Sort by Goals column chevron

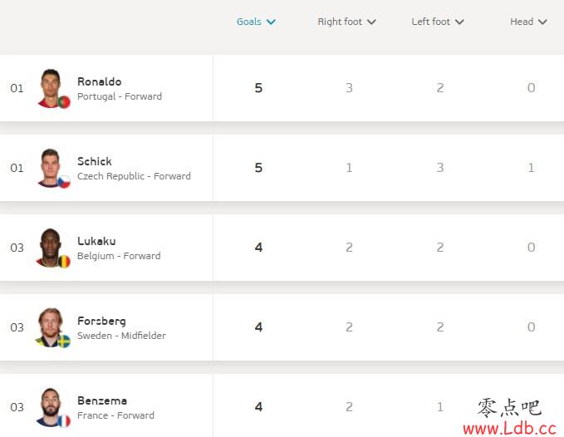click(x=272, y=22)
